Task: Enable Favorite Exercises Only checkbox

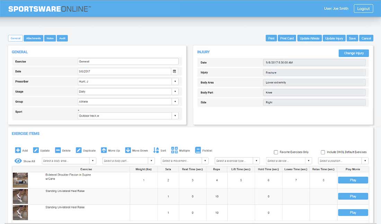Action: [x=276, y=152]
